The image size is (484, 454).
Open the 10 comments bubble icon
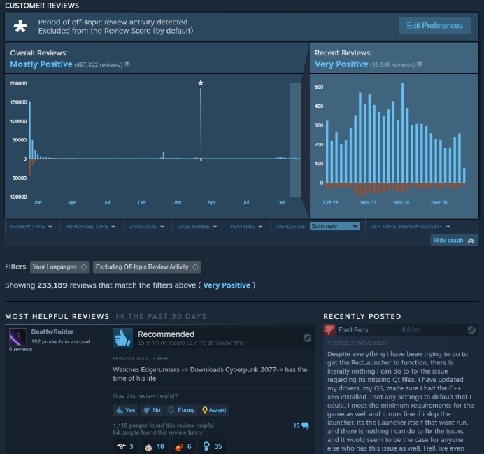(x=305, y=425)
